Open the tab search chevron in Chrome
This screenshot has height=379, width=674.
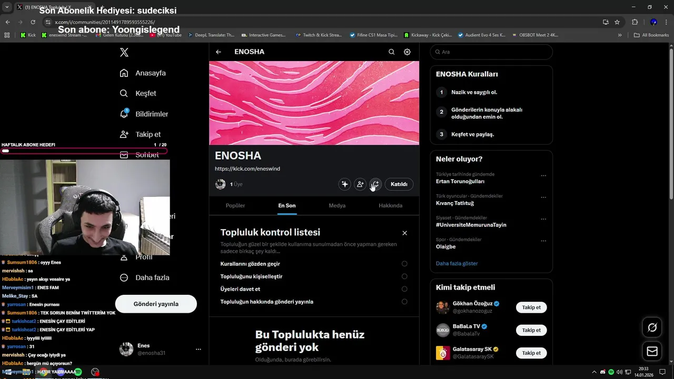[7, 7]
